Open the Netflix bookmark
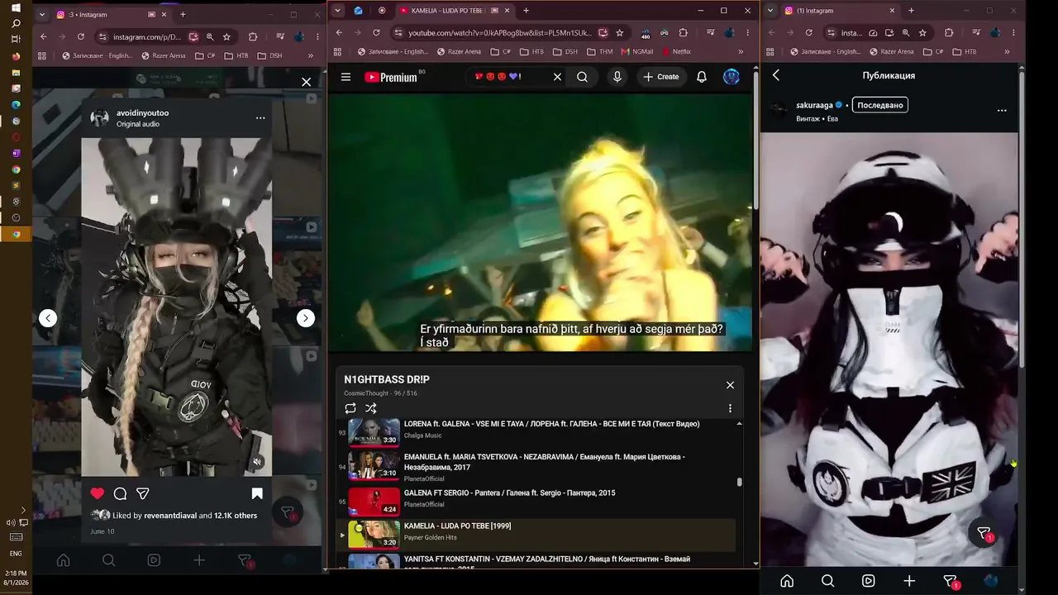The height and width of the screenshot is (595, 1058). coord(676,51)
